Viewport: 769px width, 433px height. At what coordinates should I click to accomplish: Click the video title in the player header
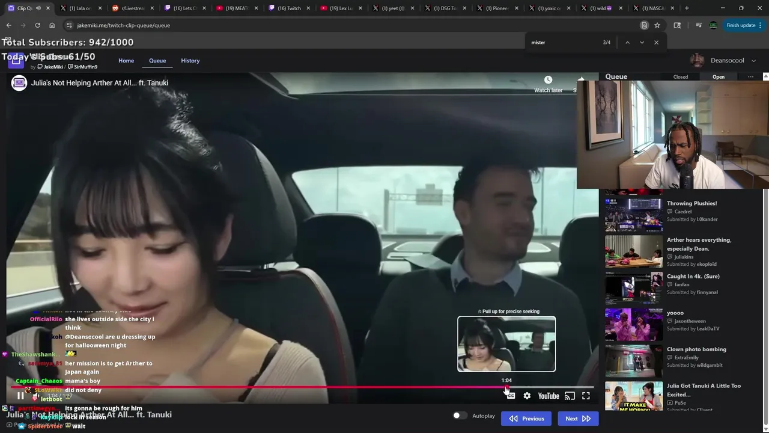point(100,83)
